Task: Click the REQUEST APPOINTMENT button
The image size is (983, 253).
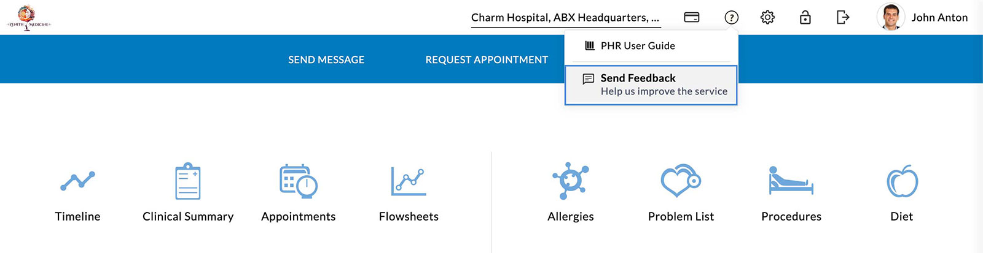Action: pyautogui.click(x=487, y=59)
